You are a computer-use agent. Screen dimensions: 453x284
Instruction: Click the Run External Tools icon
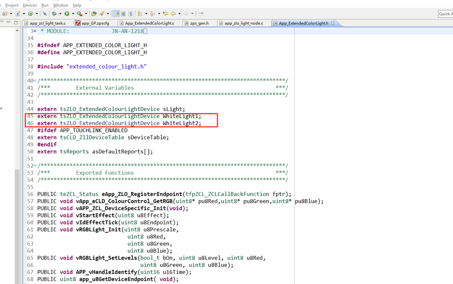click(x=80, y=14)
